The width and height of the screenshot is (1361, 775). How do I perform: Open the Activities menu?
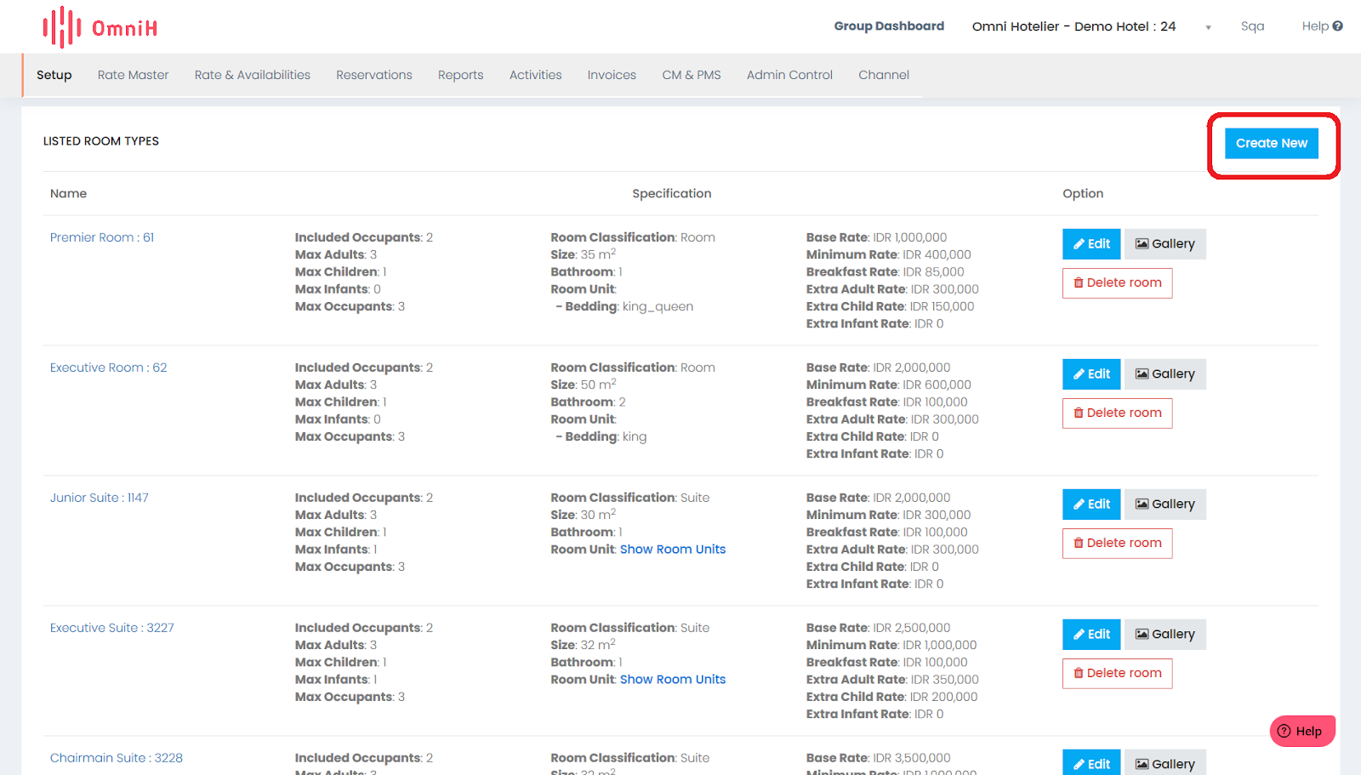[x=535, y=75]
